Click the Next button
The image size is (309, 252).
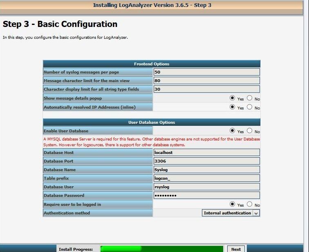coord(236,249)
